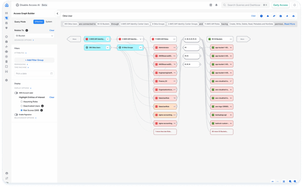The height and width of the screenshot is (187, 303).
Task: Click info icon next to Risk Scores
Action: 42,110
